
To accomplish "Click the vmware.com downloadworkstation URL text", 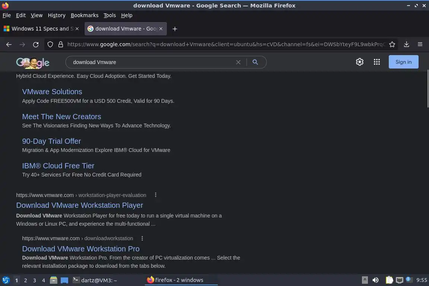I will [77, 238].
